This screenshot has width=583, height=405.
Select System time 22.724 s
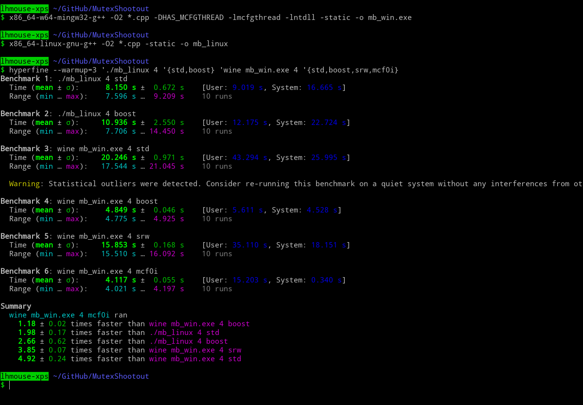[x=329, y=123]
